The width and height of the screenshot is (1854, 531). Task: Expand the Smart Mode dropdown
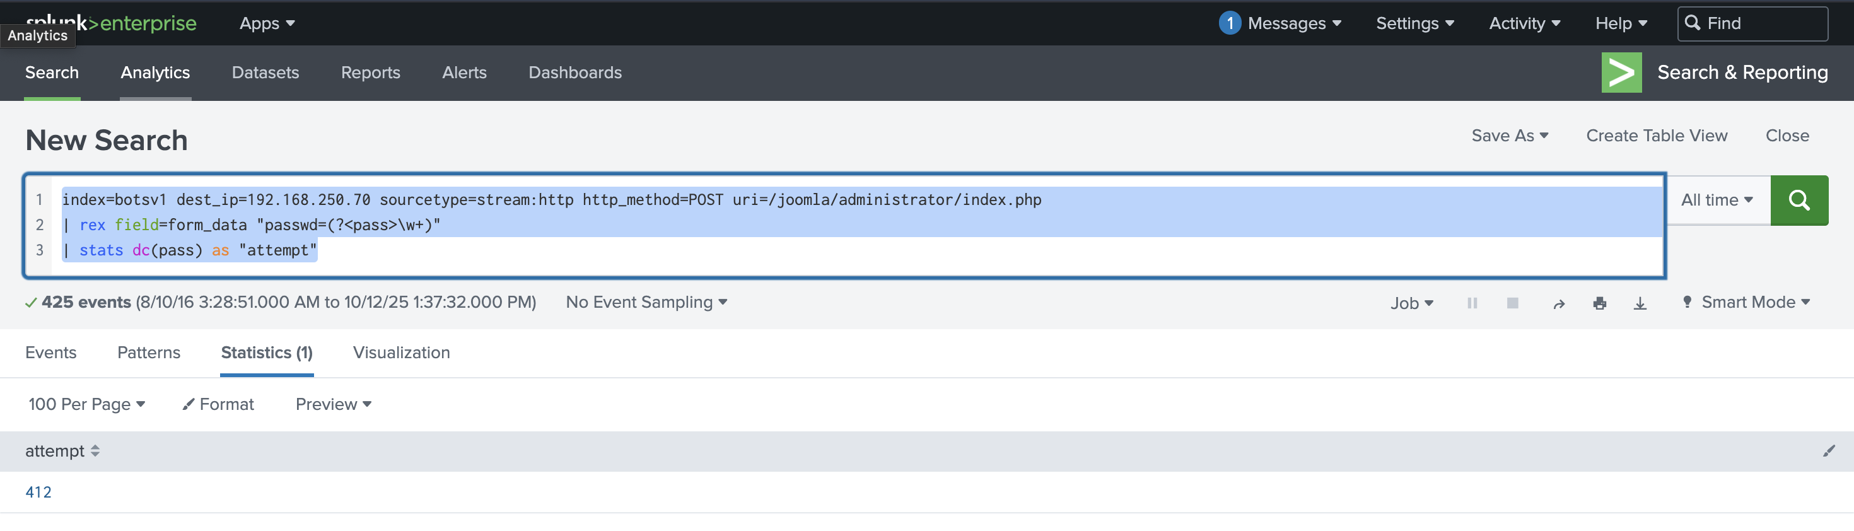tap(1747, 302)
